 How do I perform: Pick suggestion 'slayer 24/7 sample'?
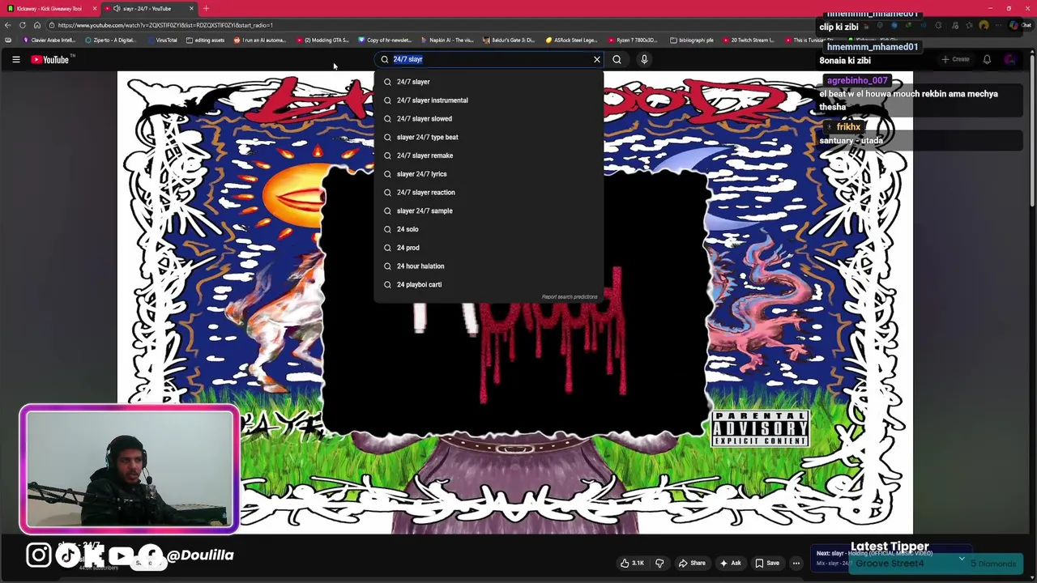pyautogui.click(x=489, y=211)
